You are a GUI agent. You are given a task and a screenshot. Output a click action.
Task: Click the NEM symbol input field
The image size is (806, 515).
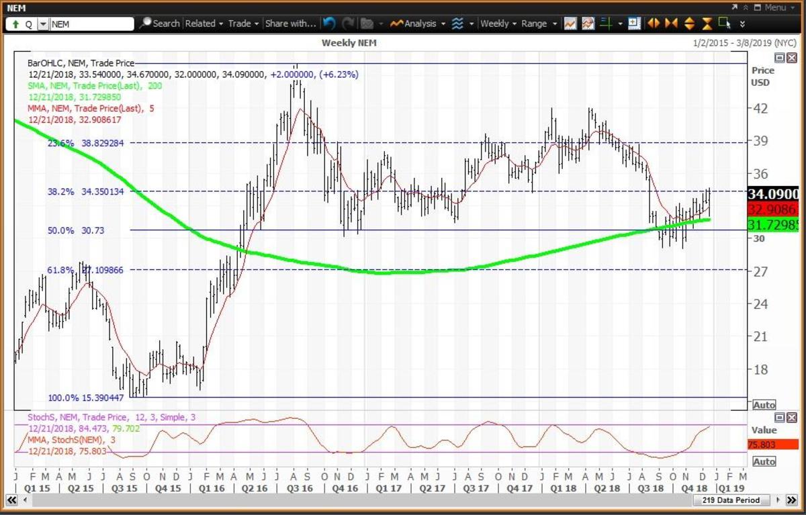(91, 24)
